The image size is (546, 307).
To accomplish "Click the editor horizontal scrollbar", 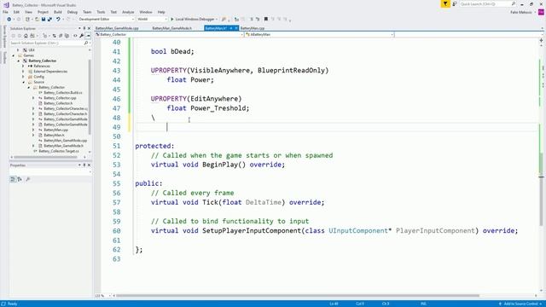I will (x=298, y=296).
